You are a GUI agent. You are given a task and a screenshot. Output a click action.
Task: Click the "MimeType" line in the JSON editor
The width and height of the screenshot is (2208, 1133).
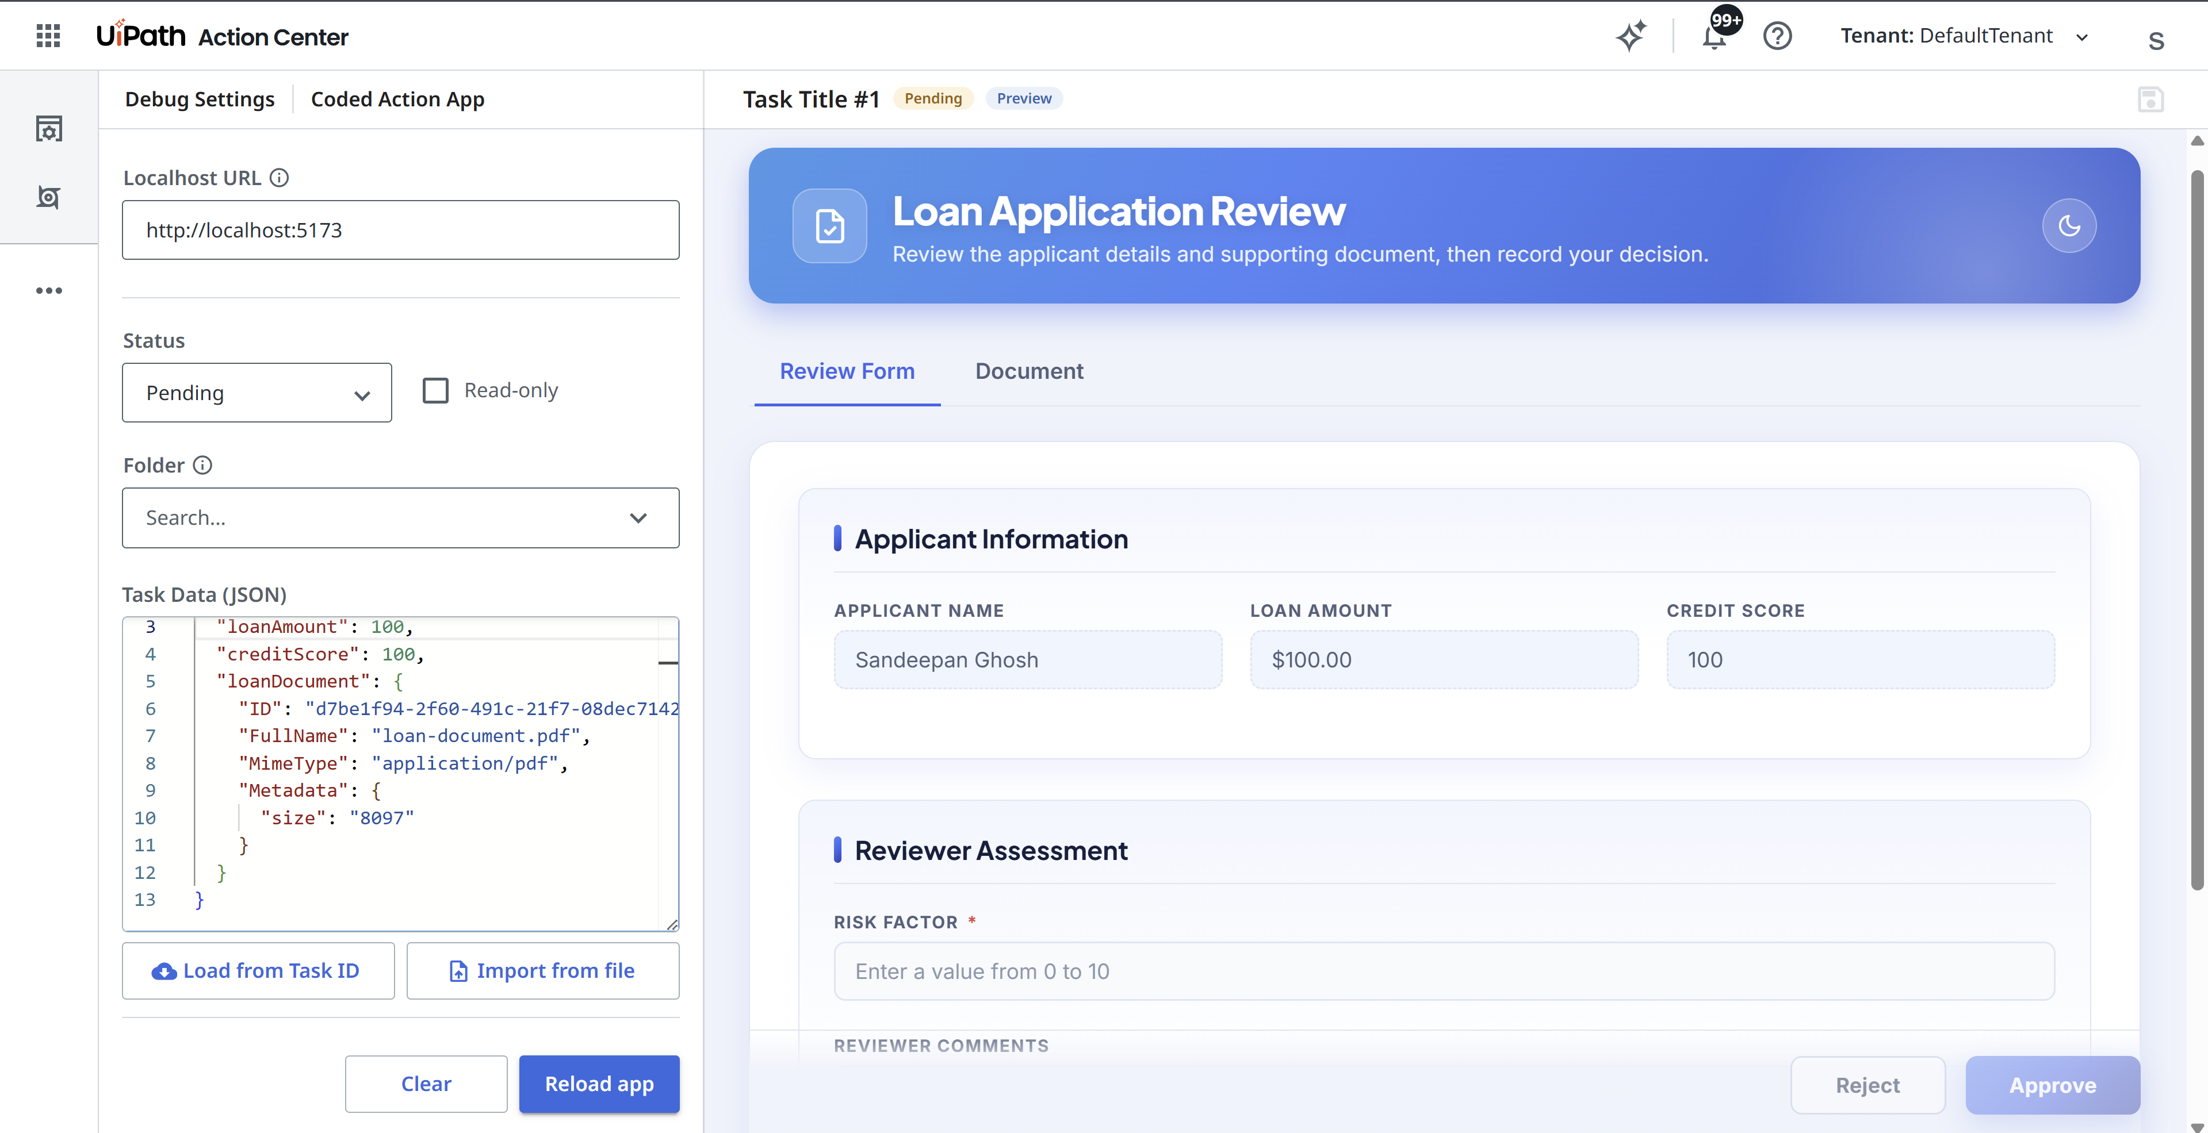point(403,763)
